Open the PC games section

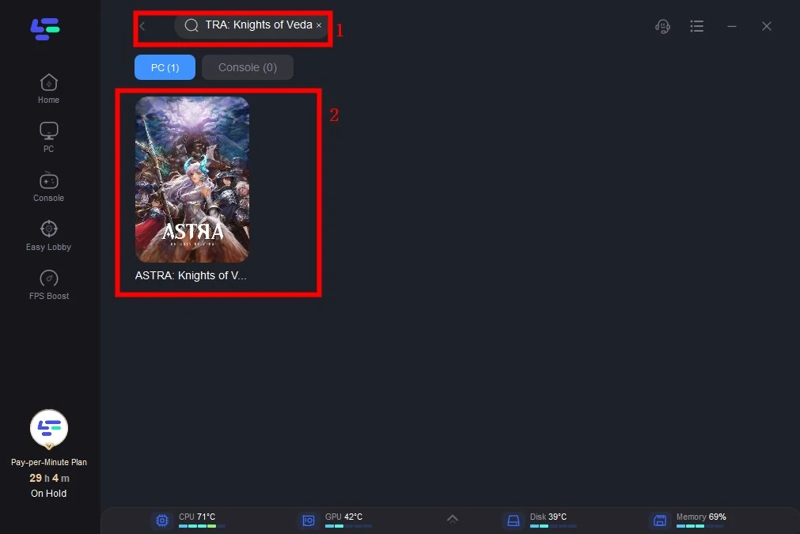[48, 137]
